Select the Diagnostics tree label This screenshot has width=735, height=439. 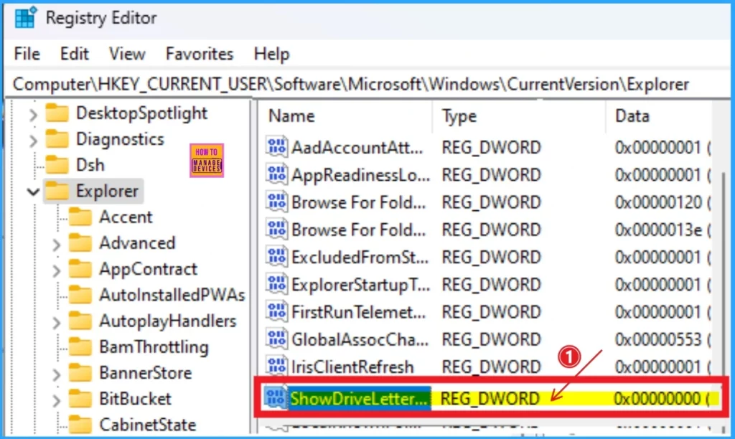(120, 139)
